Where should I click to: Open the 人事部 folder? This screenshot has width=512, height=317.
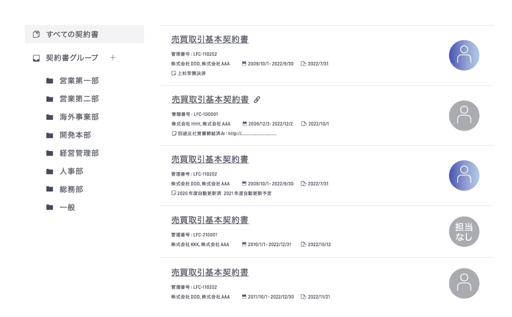(x=71, y=171)
